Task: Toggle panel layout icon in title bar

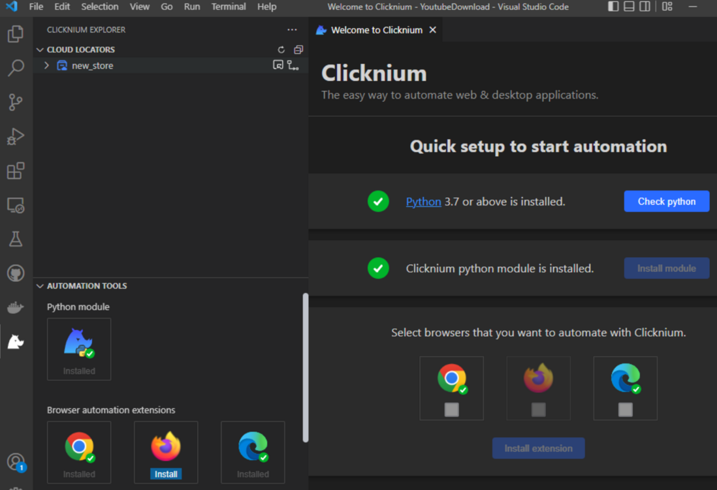Action: click(x=629, y=7)
